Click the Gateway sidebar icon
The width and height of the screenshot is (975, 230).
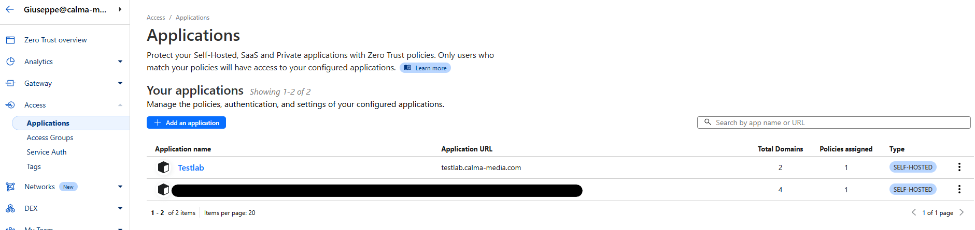pos(10,83)
